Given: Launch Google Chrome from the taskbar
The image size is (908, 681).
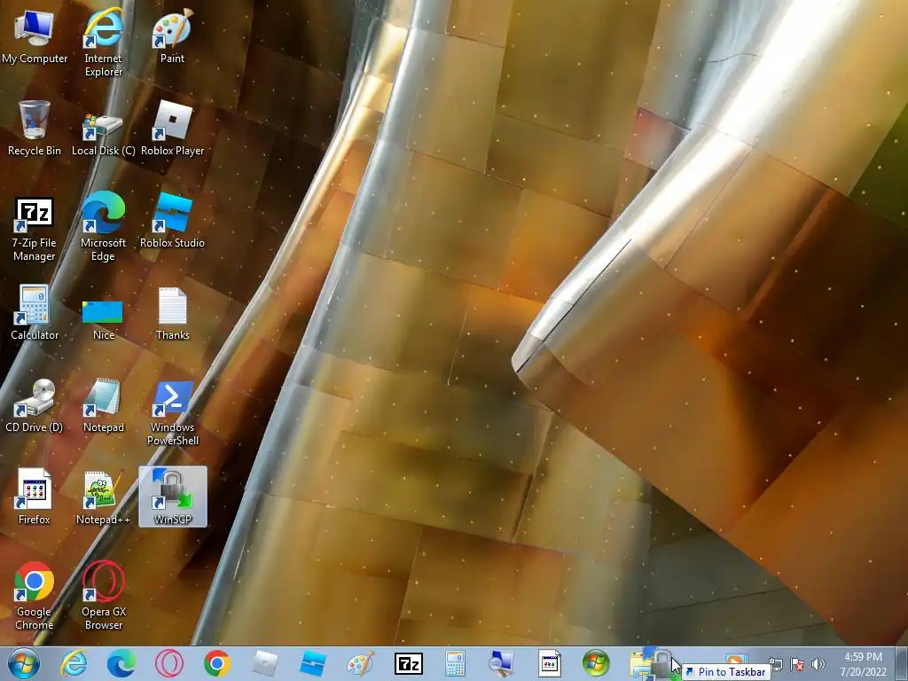Looking at the screenshot, I should tap(217, 663).
